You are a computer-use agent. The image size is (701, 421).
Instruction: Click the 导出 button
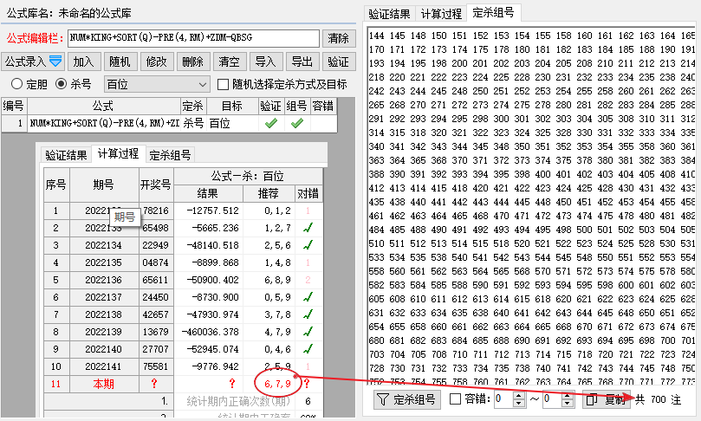click(x=302, y=62)
